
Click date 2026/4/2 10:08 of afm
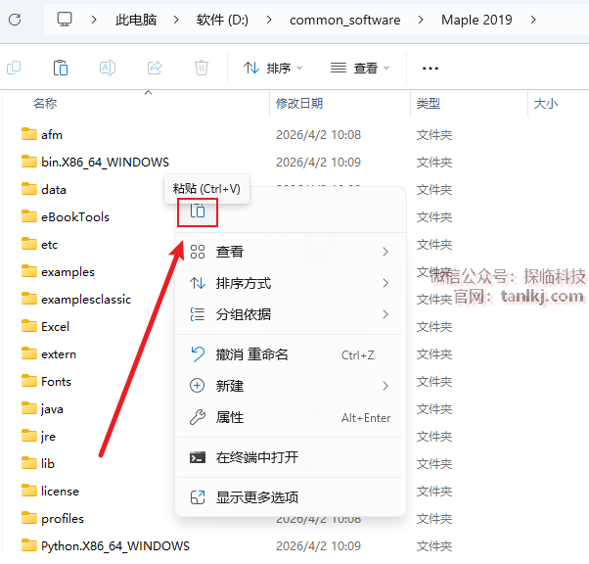(318, 134)
